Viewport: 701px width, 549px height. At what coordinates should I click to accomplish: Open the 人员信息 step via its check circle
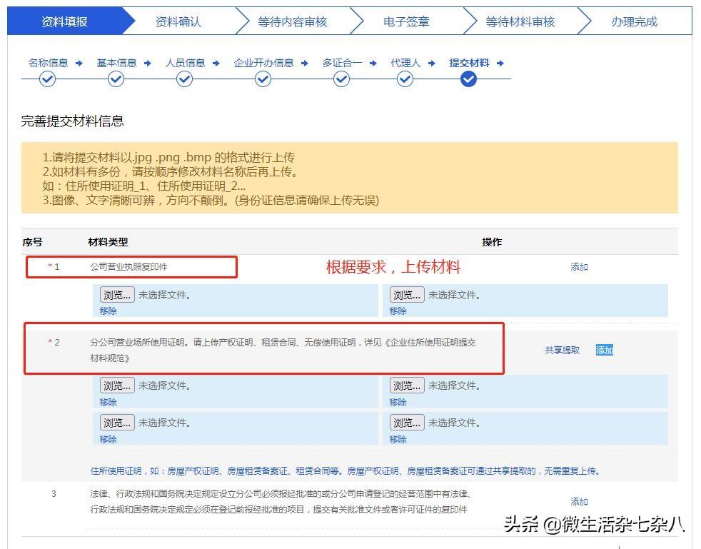point(184,79)
